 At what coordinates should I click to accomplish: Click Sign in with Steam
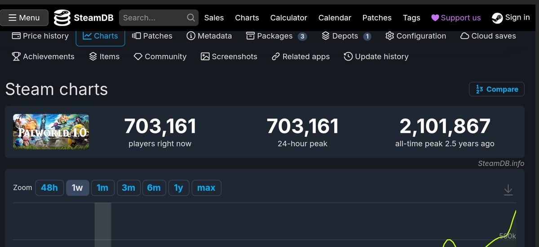tap(511, 18)
